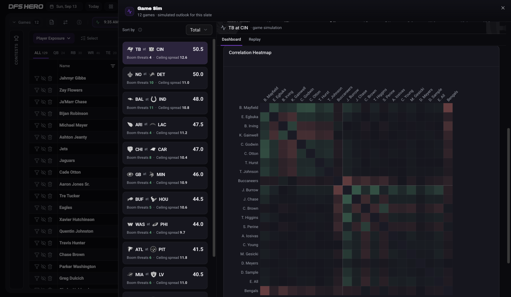Open the Sun, Sep 13 date picker
The width and height of the screenshot is (511, 297).
click(x=63, y=6)
